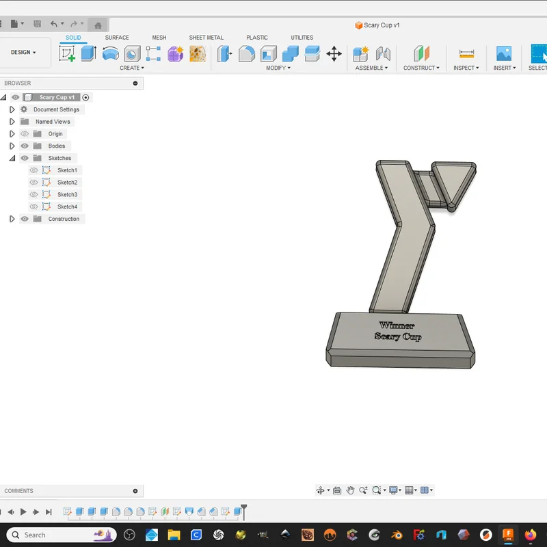Open File Explorer from the taskbar

174,535
